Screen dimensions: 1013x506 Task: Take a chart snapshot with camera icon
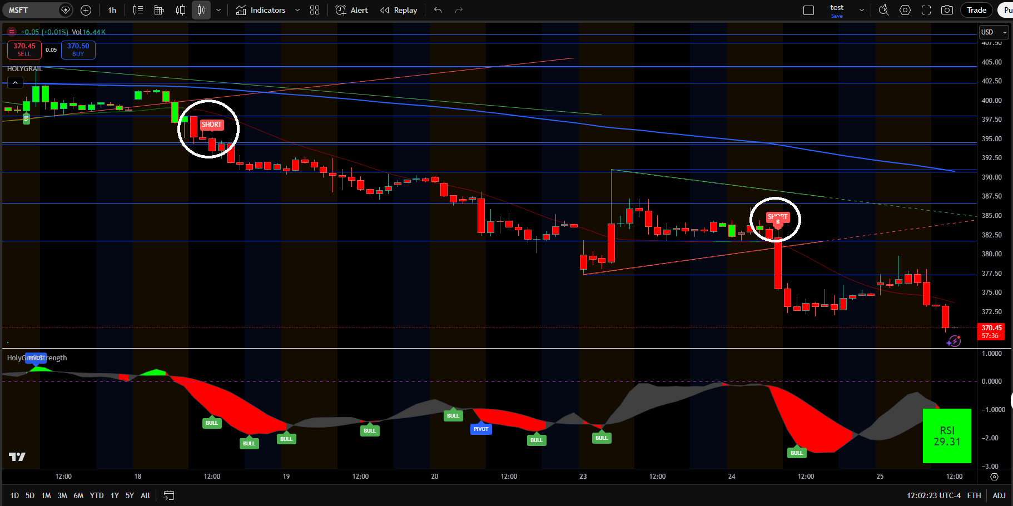947,10
